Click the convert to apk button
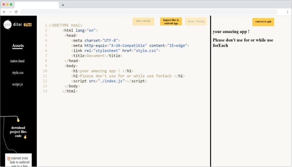This screenshot has width=292, height=167. tap(263, 22)
